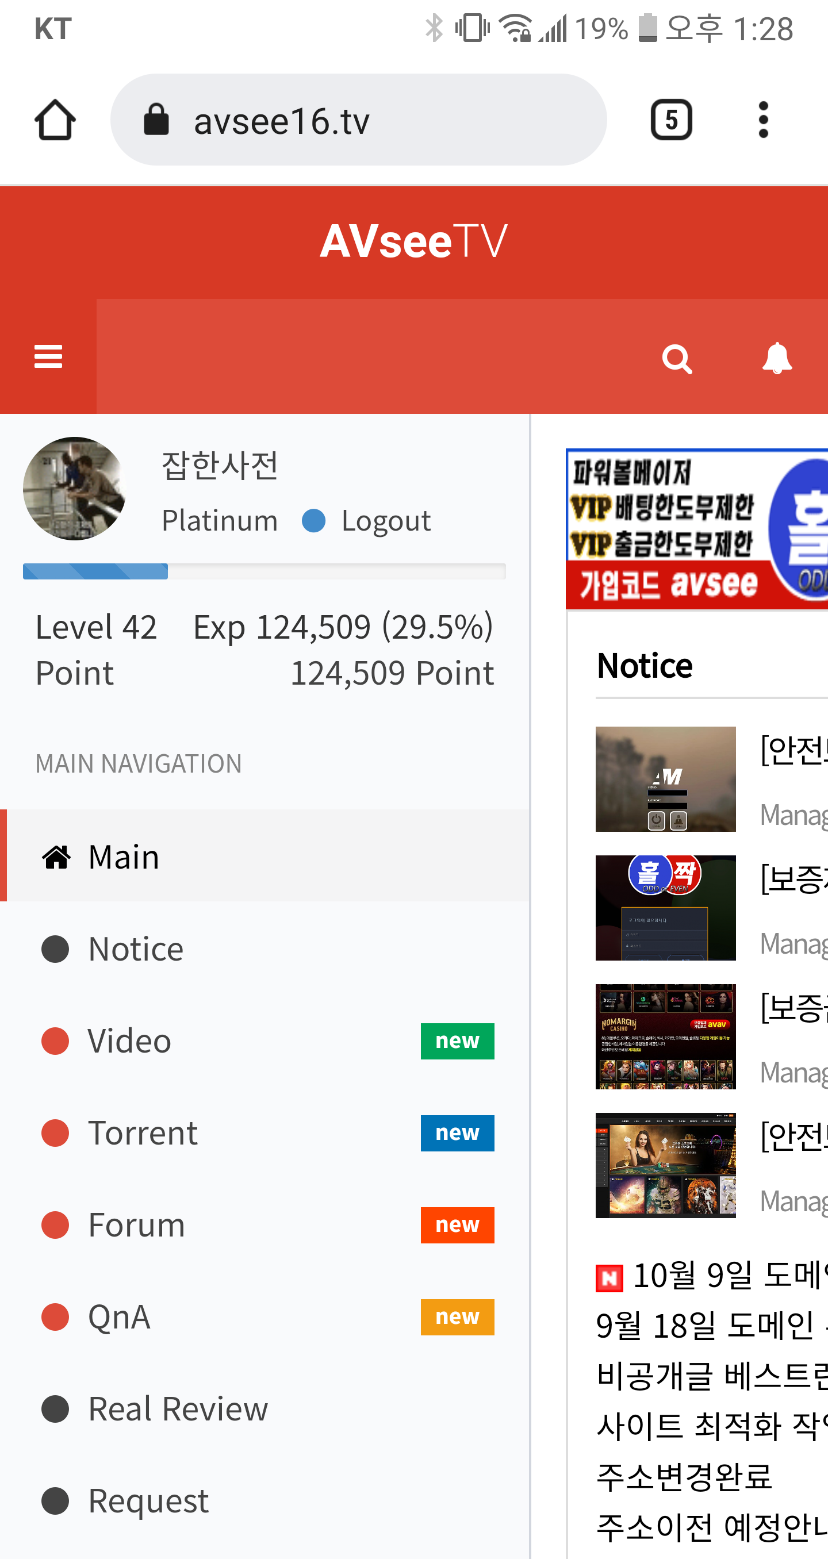
Task: Click the dark dot beside Real Review
Action: (x=55, y=1409)
